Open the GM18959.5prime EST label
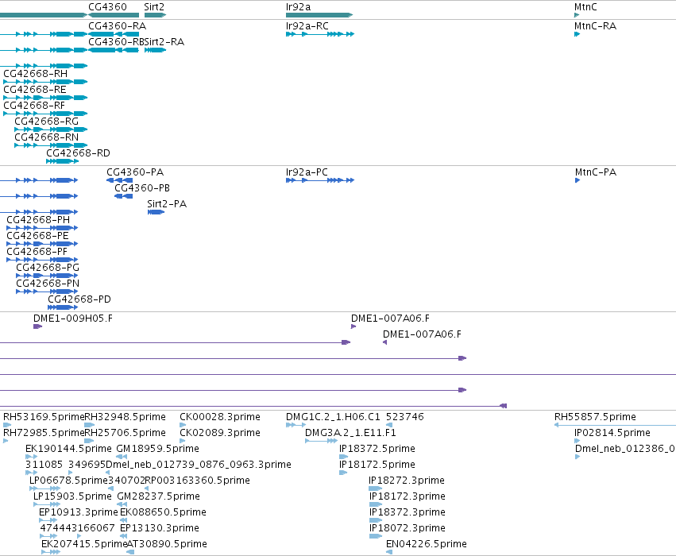 [158, 449]
